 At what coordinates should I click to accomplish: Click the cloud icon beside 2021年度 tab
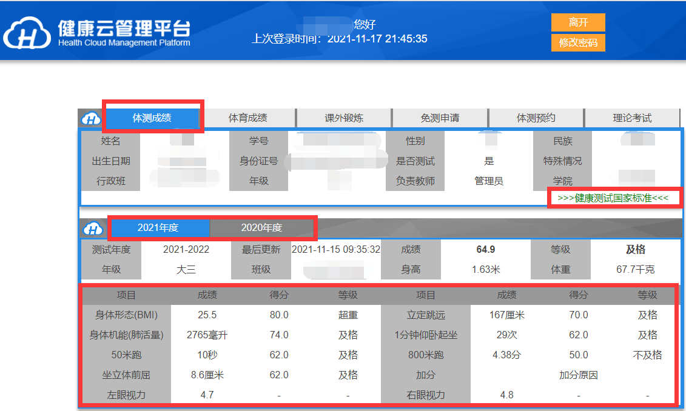click(93, 228)
